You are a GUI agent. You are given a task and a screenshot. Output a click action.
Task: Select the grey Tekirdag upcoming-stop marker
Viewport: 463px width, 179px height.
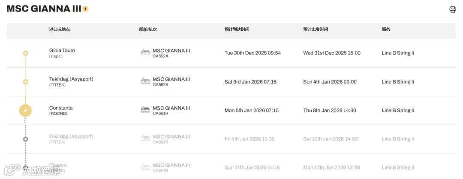point(26,139)
